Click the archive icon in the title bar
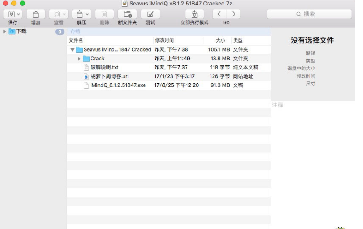Viewport: 363px width, 229px height. (124, 4)
